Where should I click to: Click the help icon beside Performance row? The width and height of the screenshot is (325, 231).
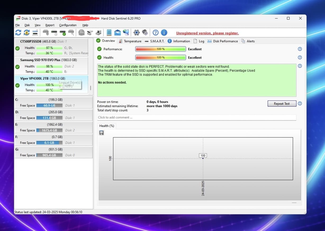[x=300, y=49]
